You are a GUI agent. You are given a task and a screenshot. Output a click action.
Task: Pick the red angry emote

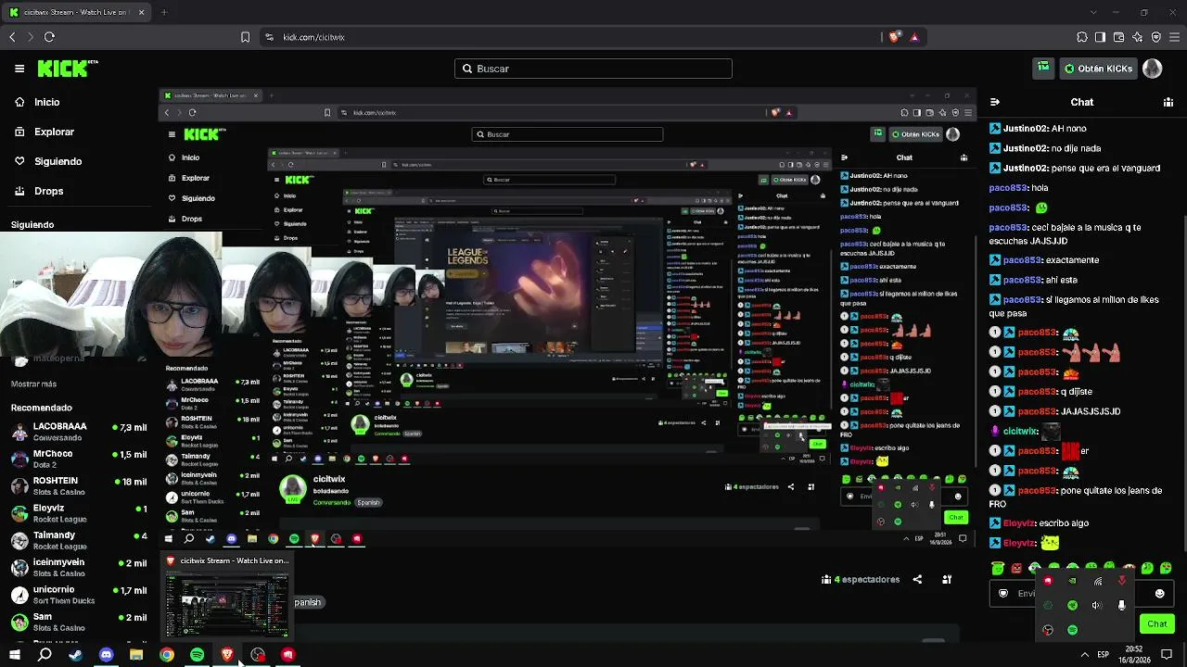pos(1016,568)
